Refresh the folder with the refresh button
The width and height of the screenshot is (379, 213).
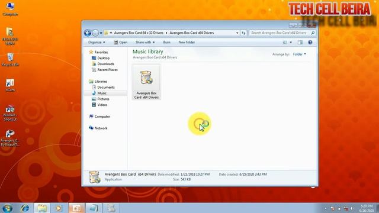coord(243,33)
